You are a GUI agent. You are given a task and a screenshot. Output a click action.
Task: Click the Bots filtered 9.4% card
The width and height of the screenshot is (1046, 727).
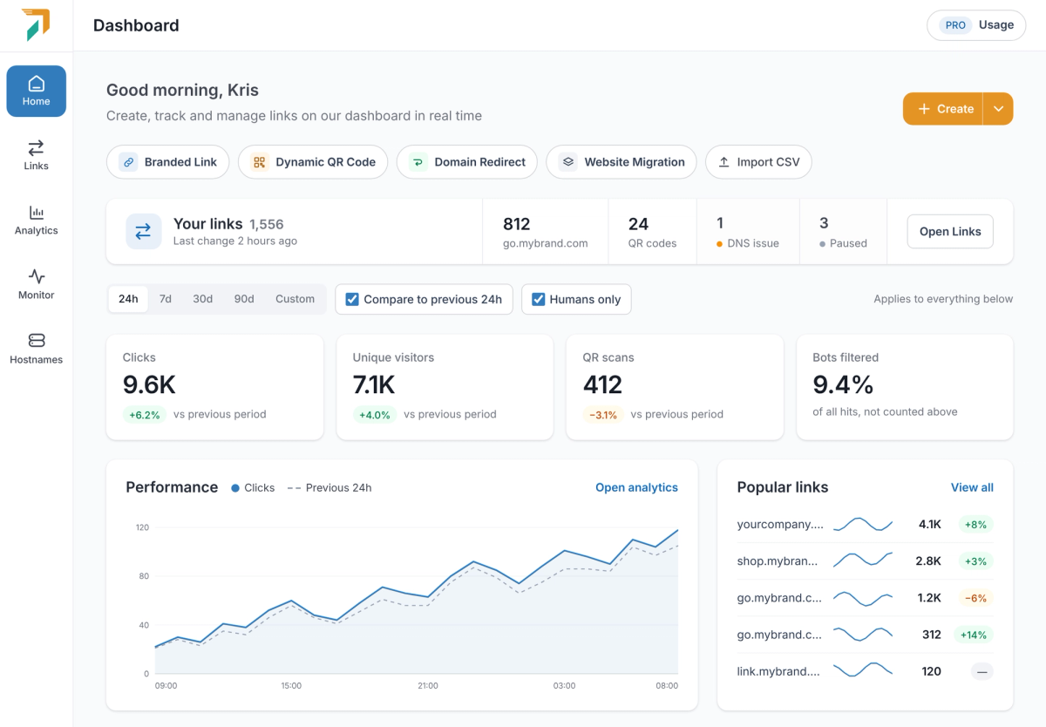coord(905,387)
